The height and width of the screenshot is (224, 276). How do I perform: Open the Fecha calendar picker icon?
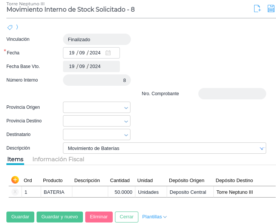(108, 53)
